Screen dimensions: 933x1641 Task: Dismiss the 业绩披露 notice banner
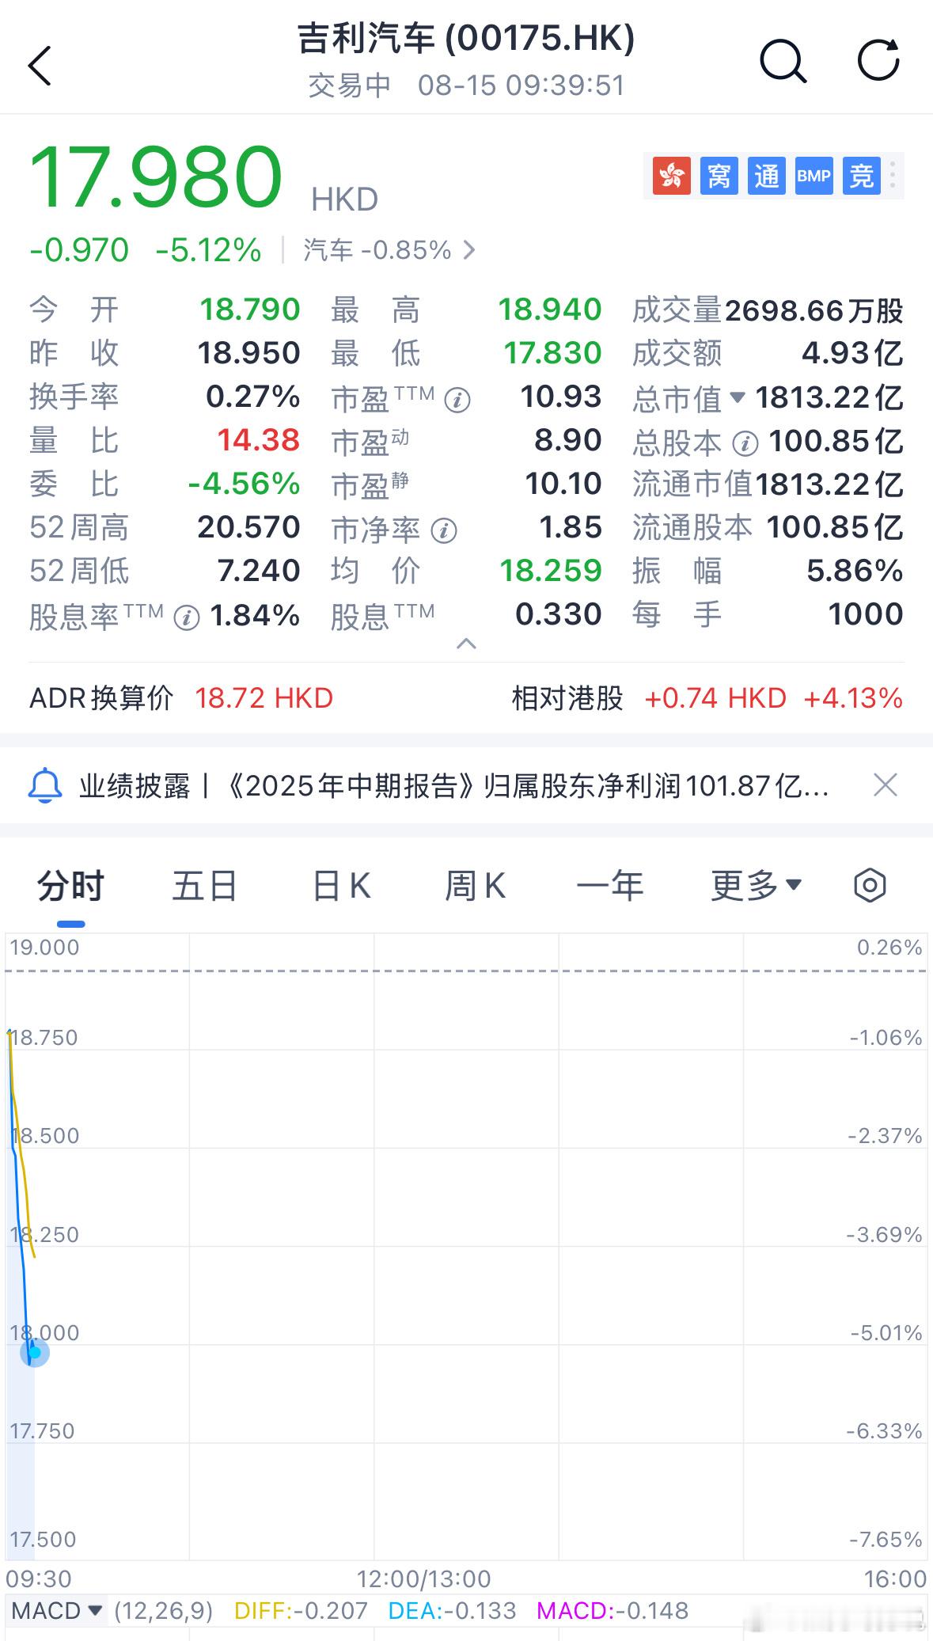(885, 785)
